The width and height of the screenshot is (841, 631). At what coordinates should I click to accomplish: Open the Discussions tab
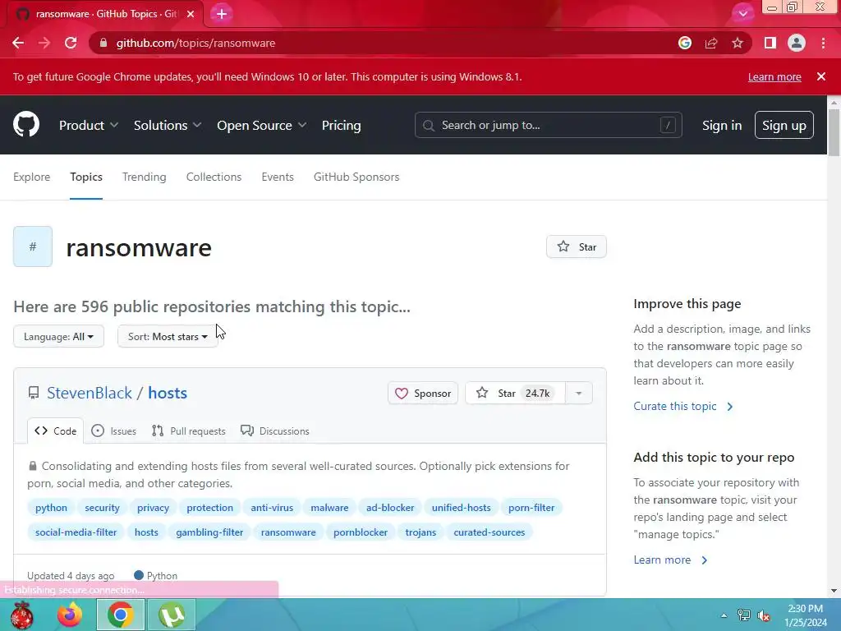(275, 431)
